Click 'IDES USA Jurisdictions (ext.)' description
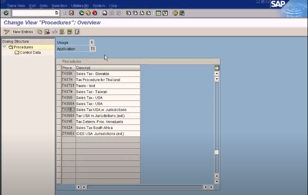This screenshot has width=308, height=195. [108, 134]
